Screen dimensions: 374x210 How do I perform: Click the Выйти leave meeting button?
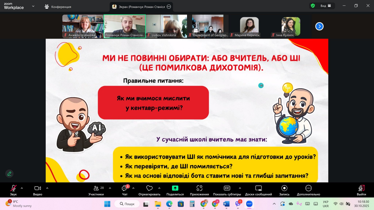(361, 188)
